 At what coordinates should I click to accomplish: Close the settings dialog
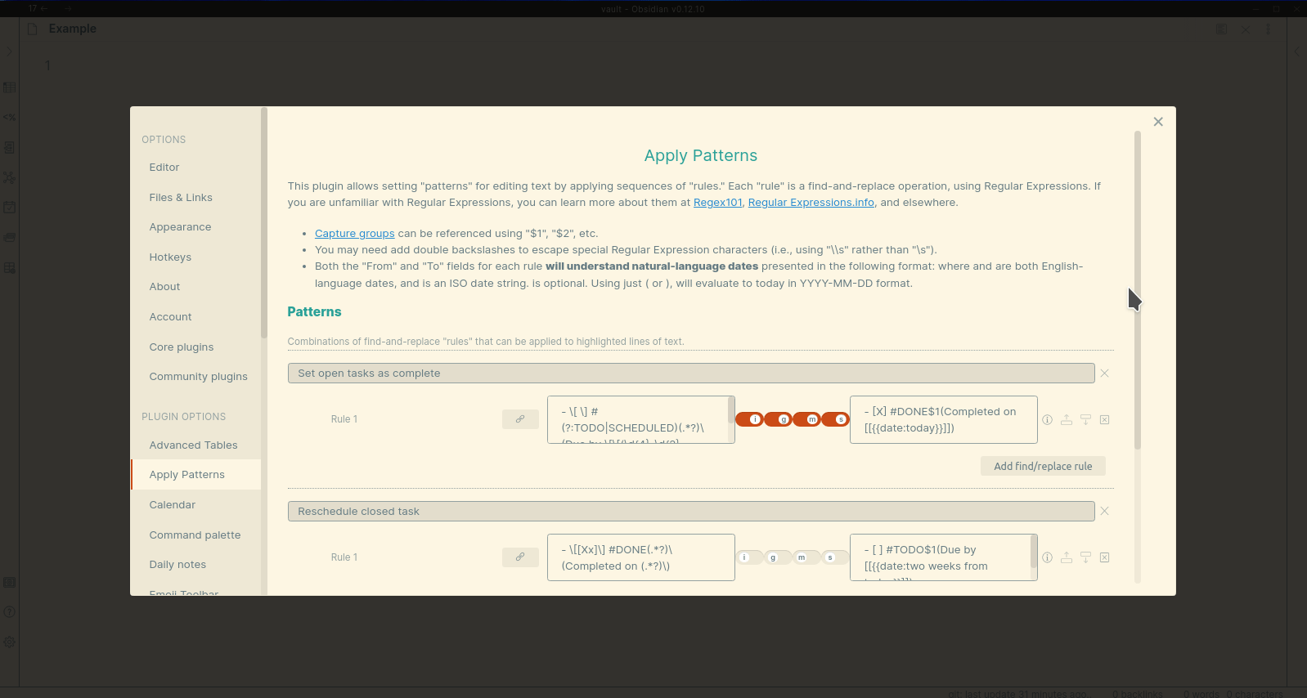(1158, 122)
